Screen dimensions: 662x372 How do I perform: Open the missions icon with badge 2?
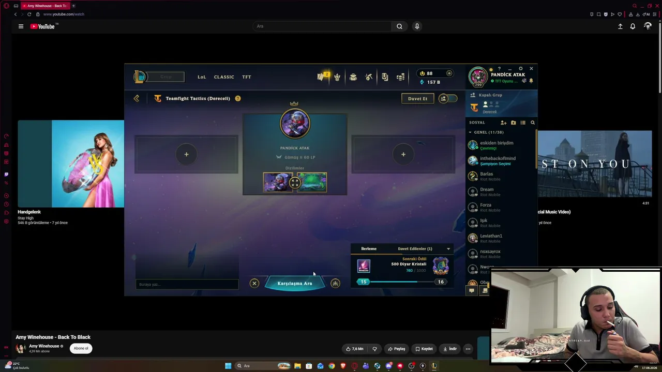click(322, 76)
